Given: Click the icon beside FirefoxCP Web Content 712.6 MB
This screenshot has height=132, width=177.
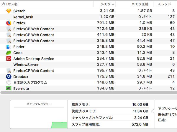Looking at the screenshot, I should click(9, 29).
